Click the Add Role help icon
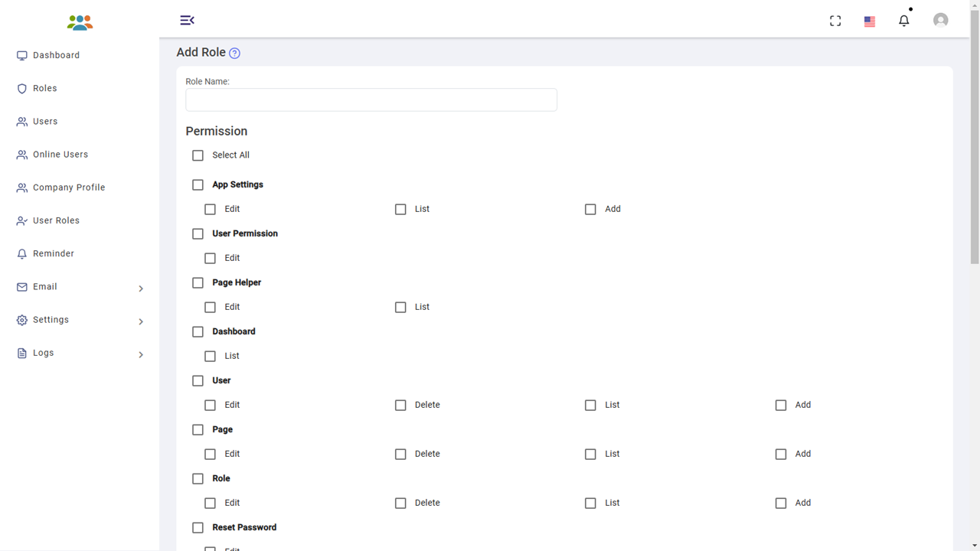Image resolution: width=980 pixels, height=551 pixels. tap(235, 53)
